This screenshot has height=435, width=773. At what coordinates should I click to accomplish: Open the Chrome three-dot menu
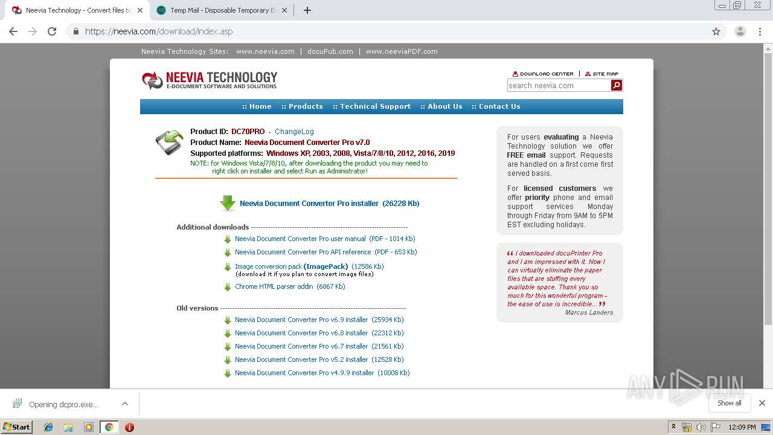760,31
